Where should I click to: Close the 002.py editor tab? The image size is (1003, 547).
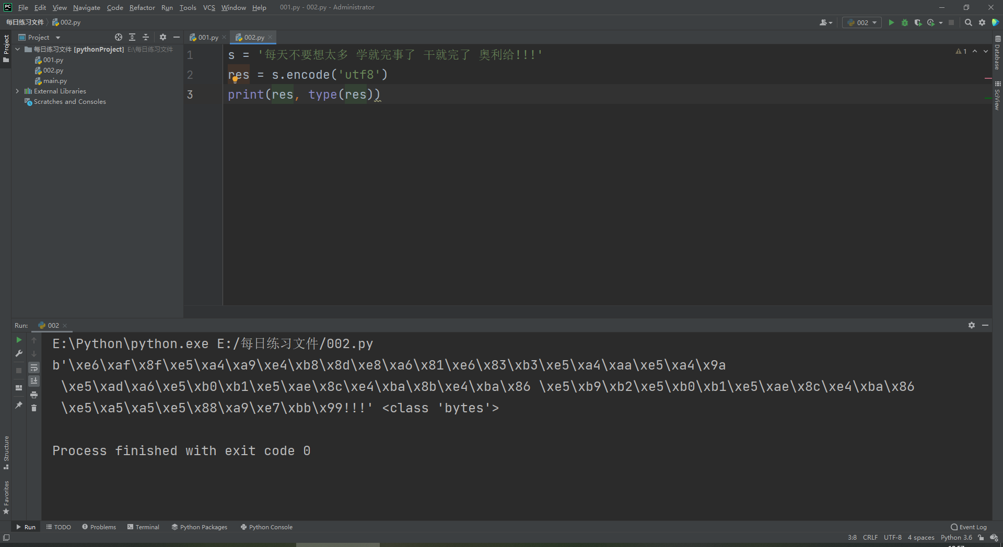pyautogui.click(x=270, y=37)
